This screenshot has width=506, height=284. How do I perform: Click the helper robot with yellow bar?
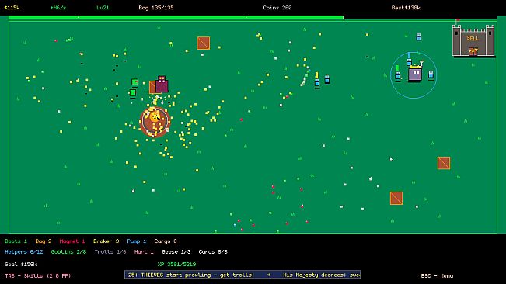pyautogui.click(x=317, y=81)
